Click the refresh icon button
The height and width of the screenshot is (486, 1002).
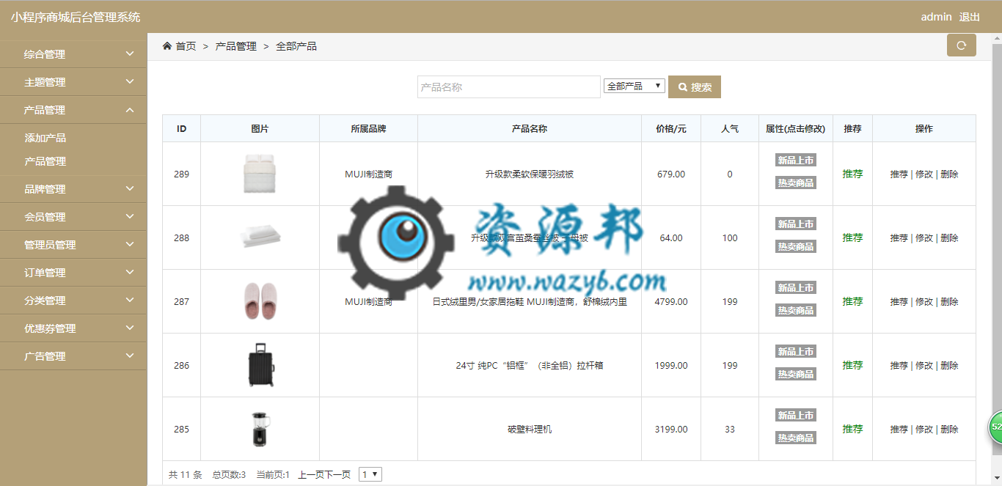pyautogui.click(x=961, y=45)
